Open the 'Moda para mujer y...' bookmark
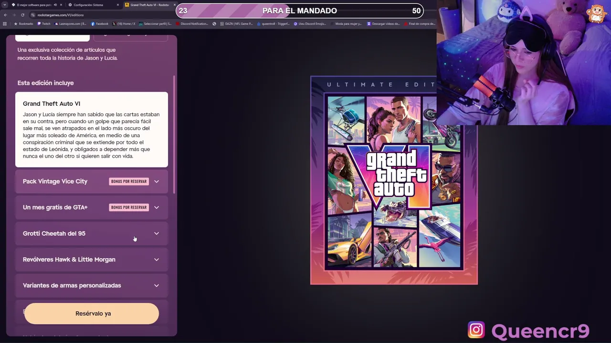Image resolution: width=611 pixels, height=343 pixels. coord(346,24)
